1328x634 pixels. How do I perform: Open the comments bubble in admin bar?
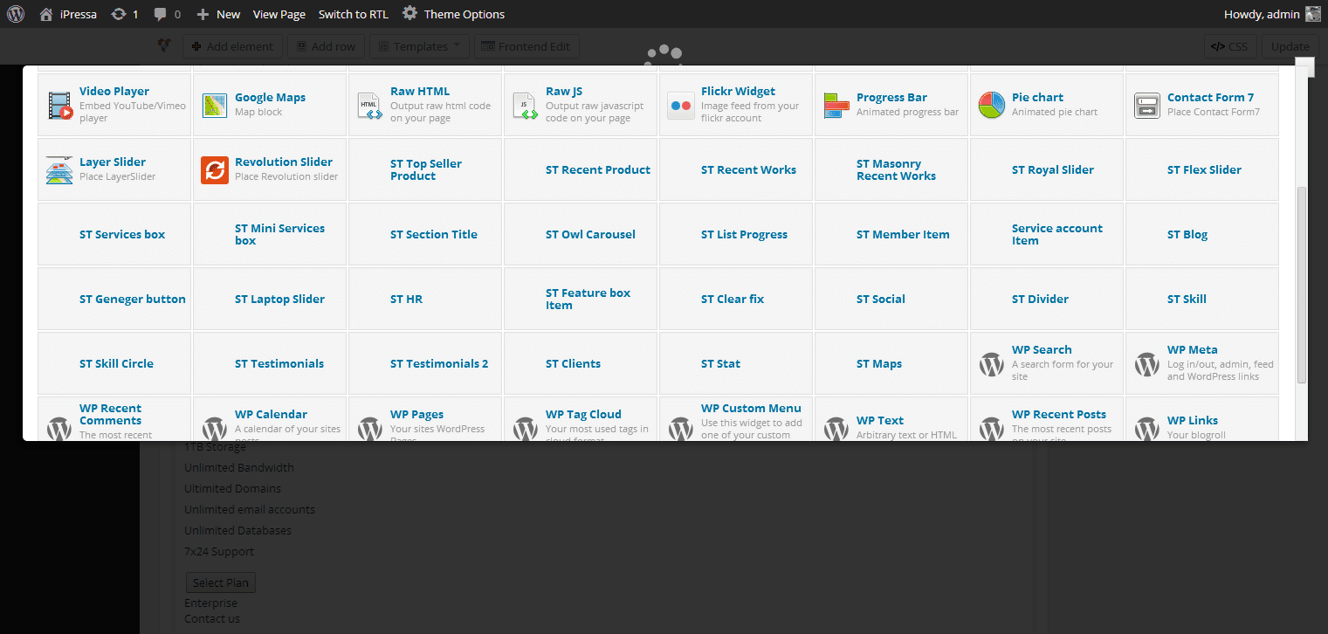[x=167, y=14]
